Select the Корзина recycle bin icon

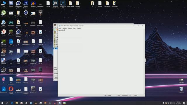pyautogui.click(x=181, y=90)
